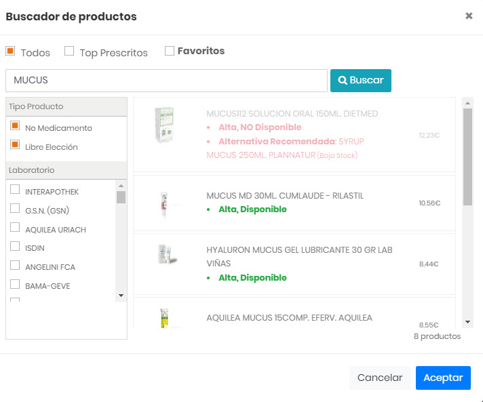Image resolution: width=483 pixels, height=402 pixels.
Task: Check the BAMA-GEVE laboratory checkbox
Action: (15, 284)
